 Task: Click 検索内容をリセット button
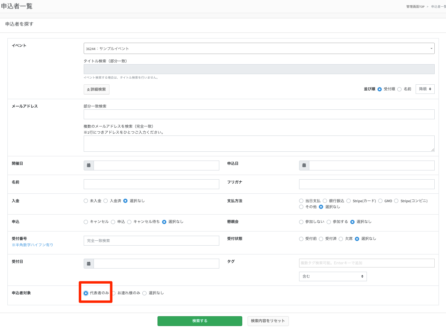pyautogui.click(x=268, y=321)
